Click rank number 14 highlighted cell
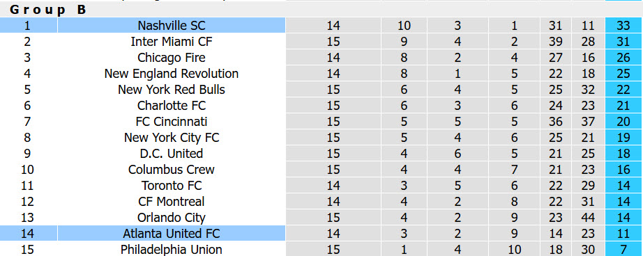The height and width of the screenshot is (256, 643). pos(27,233)
